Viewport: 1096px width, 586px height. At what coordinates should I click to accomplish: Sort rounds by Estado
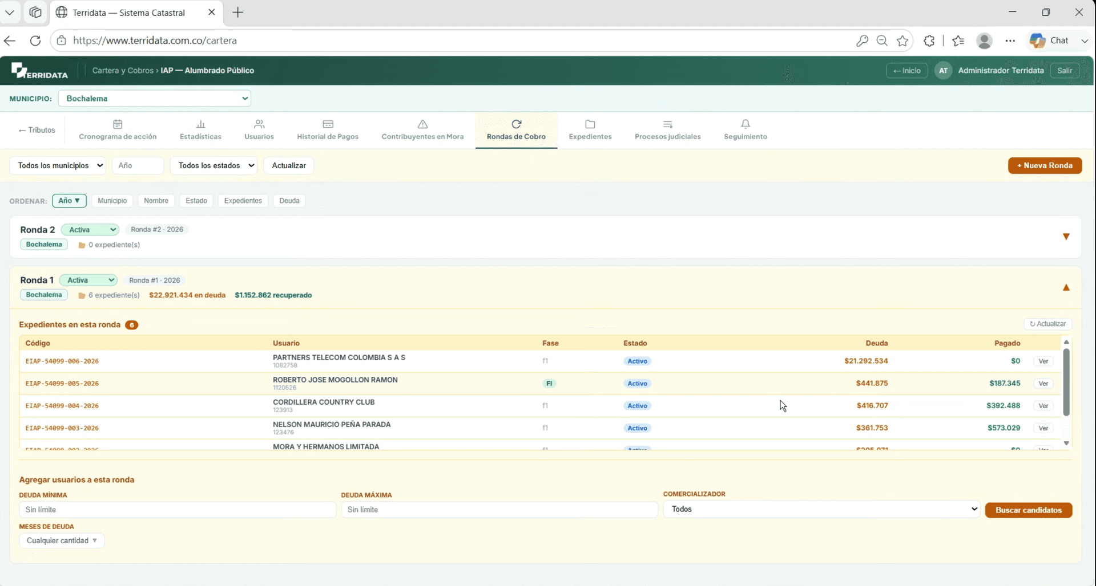click(x=196, y=201)
